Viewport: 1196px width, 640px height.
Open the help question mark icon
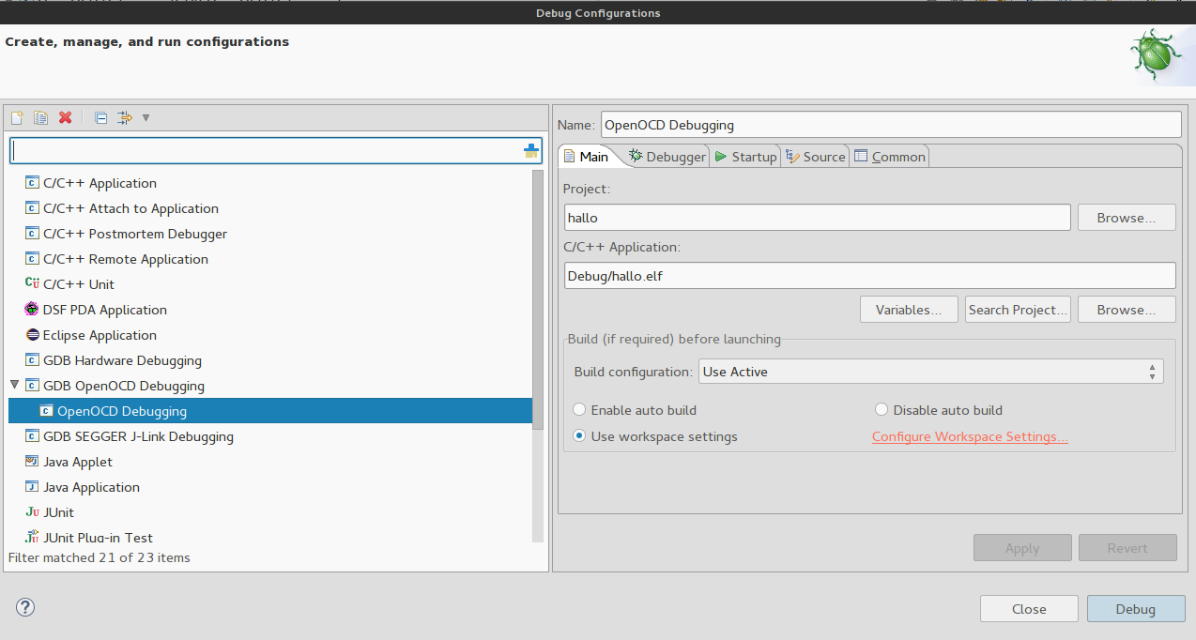(25, 607)
